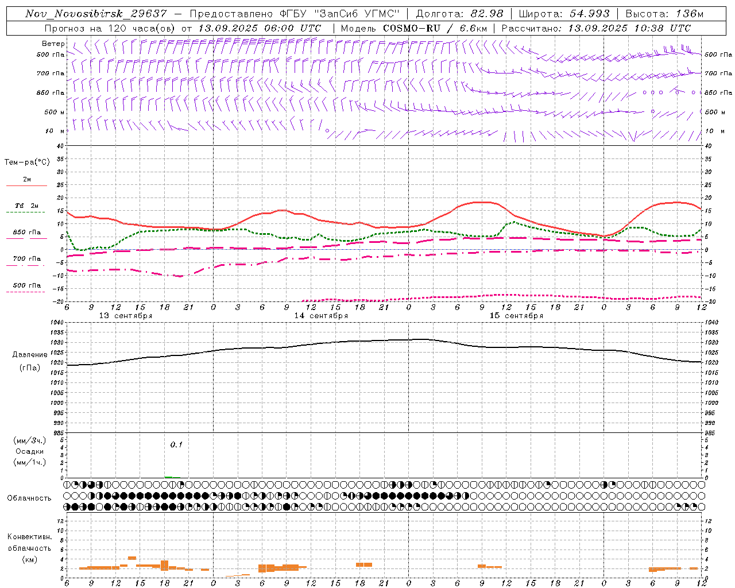Click the 'Осадки' precipitation label
The image size is (735, 588).
[x=30, y=451]
